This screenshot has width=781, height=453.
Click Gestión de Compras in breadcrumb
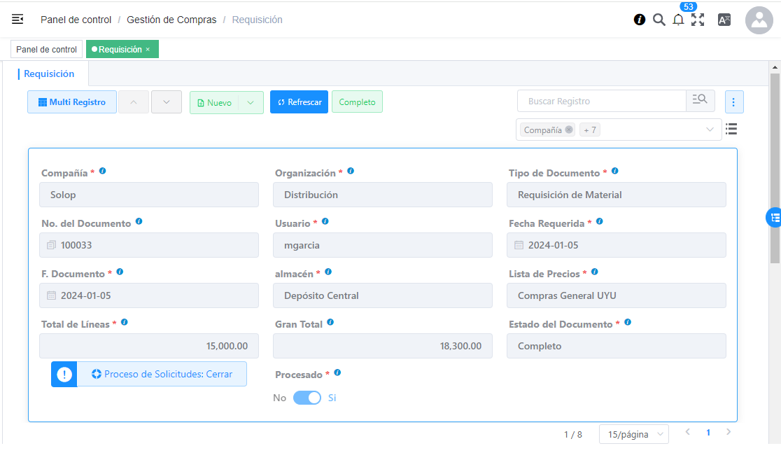171,20
